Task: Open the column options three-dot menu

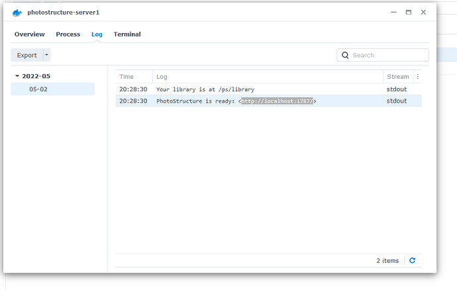Action: (418, 76)
